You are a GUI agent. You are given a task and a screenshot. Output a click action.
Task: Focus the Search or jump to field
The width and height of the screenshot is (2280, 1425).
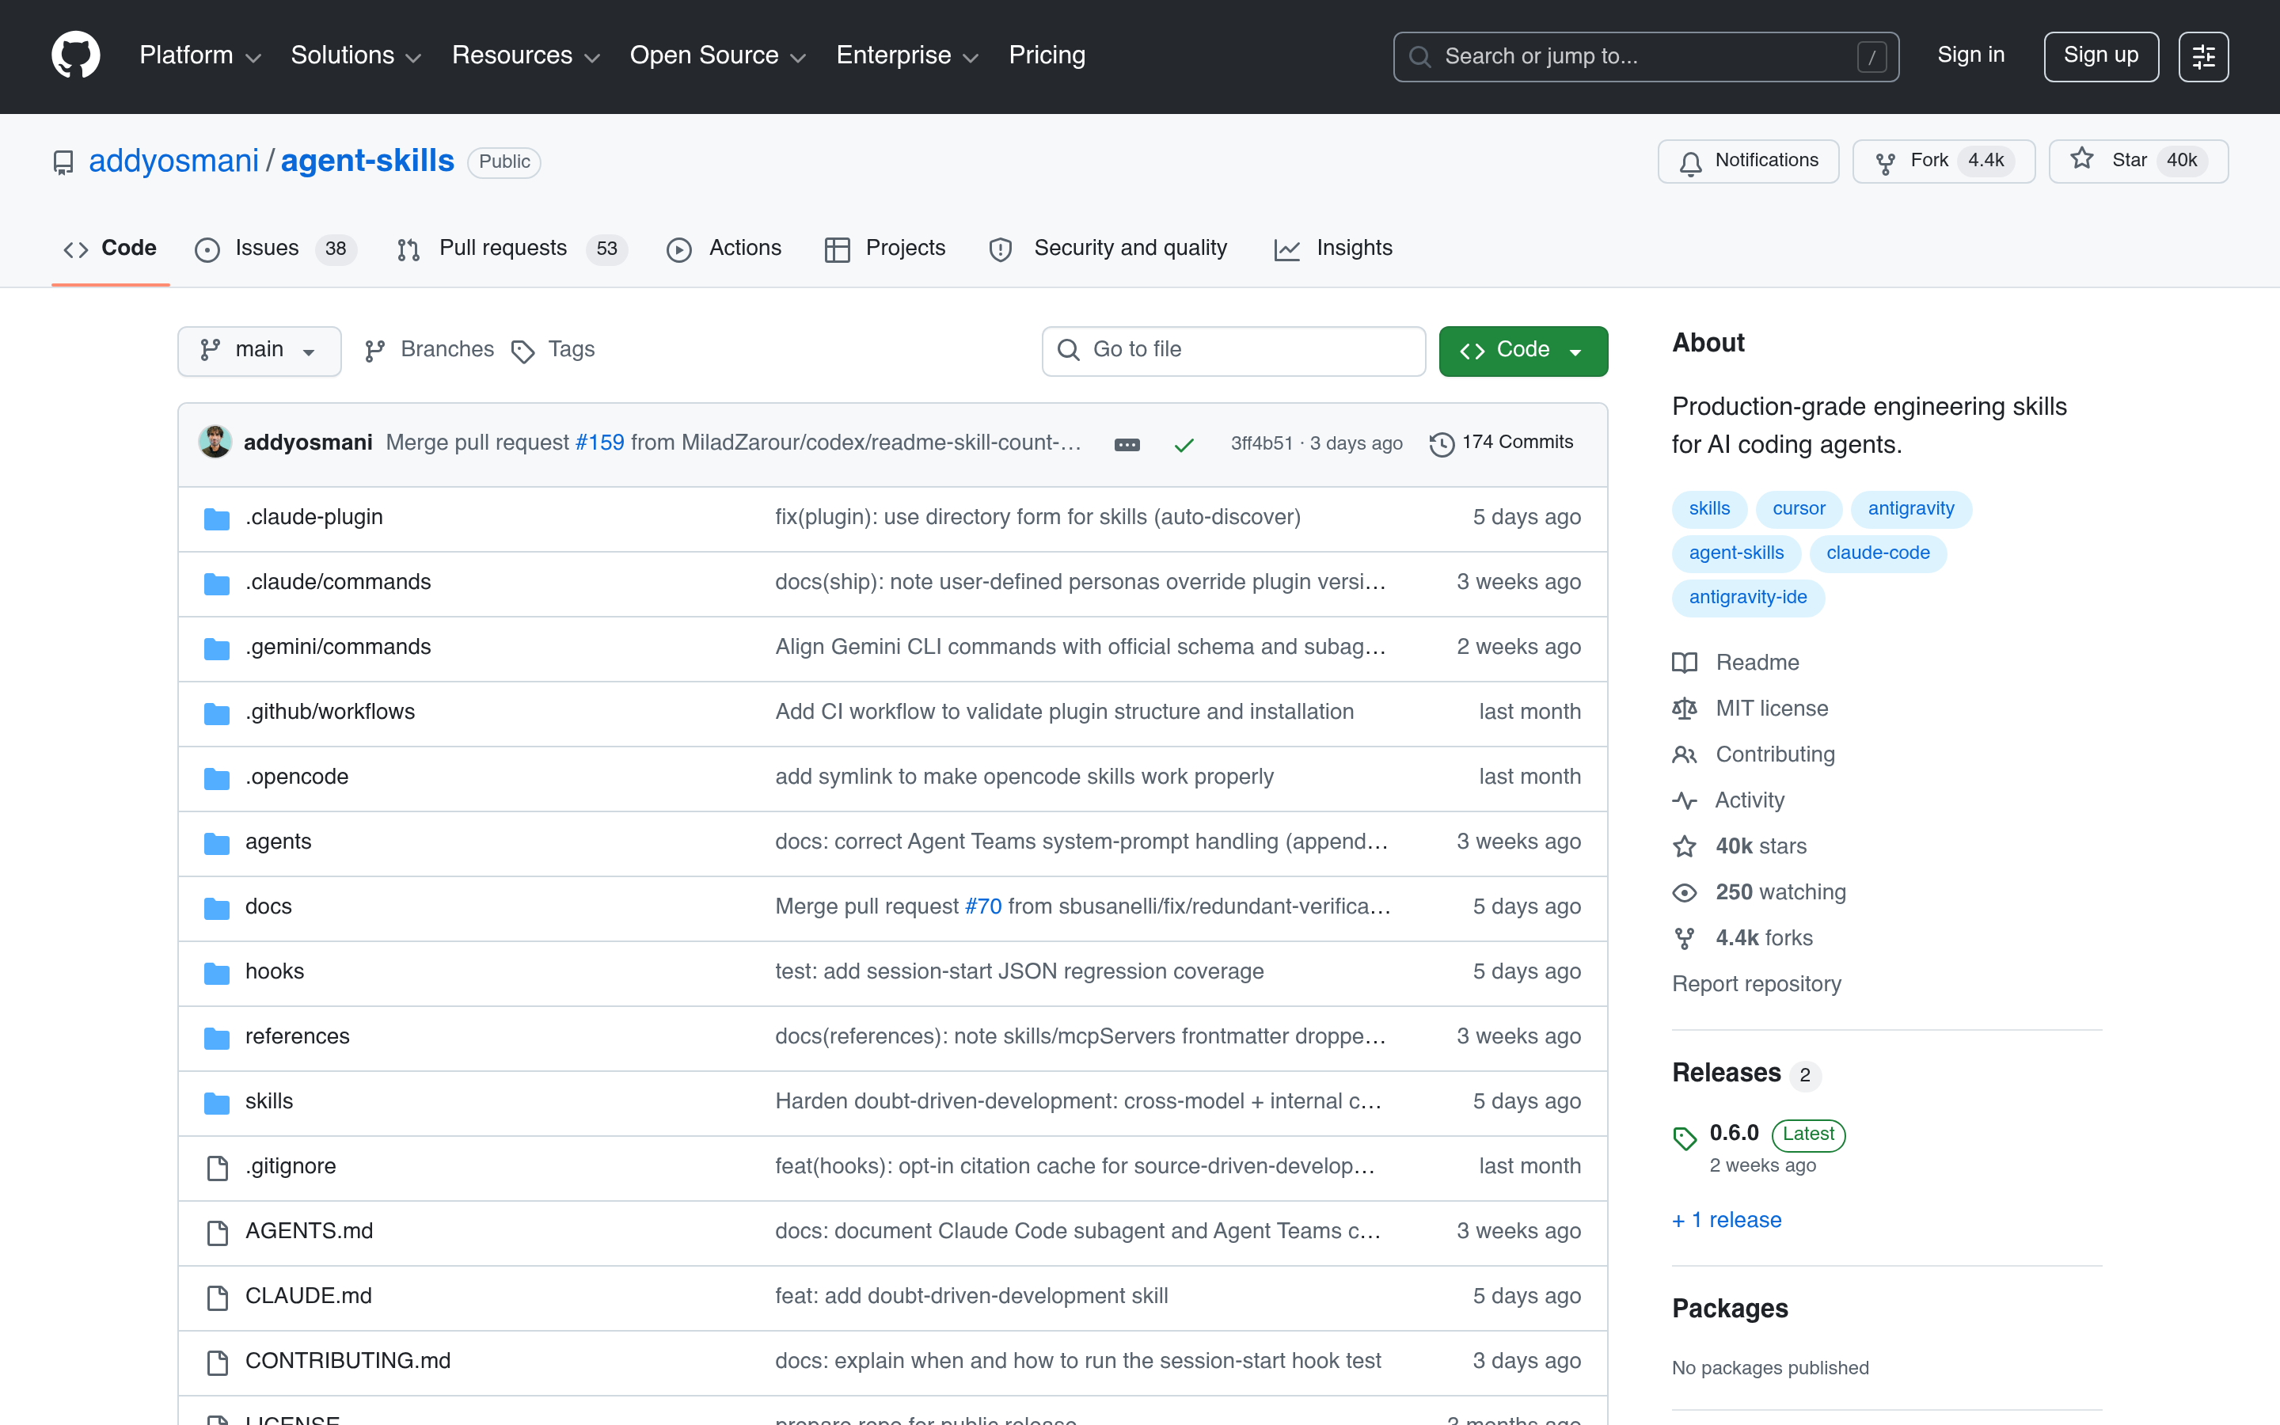(1645, 56)
